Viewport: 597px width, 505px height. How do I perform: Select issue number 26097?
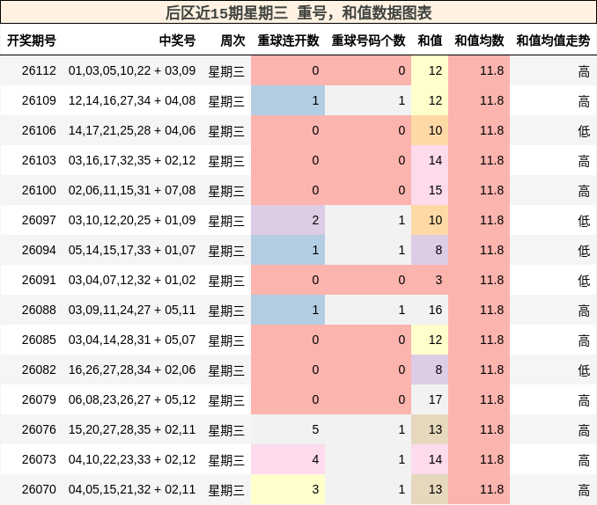point(39,220)
